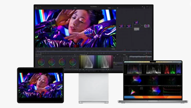Click the bright vectorscope in the laptop's middle row

click(x=137, y=80)
